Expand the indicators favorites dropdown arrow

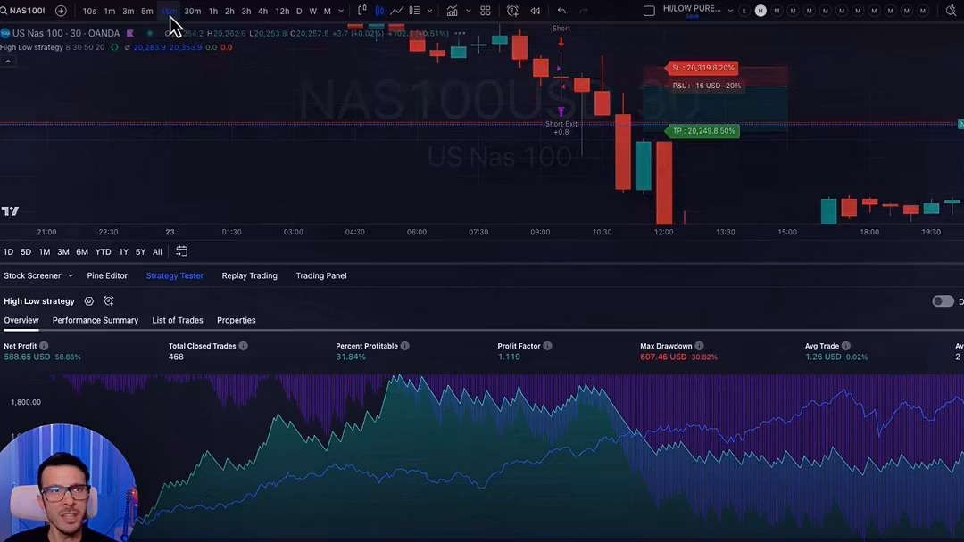pyautogui.click(x=469, y=11)
